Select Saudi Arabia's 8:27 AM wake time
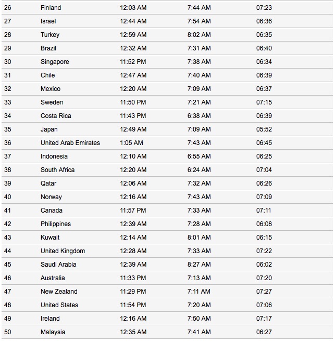Image resolution: width=336 pixels, height=342 pixels. click(199, 265)
